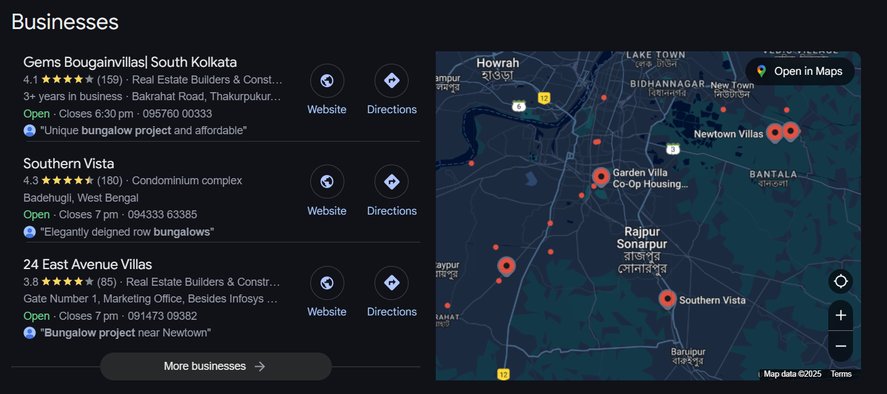Click the "Businesses" heading
Viewport: 887px width, 394px height.
click(65, 22)
